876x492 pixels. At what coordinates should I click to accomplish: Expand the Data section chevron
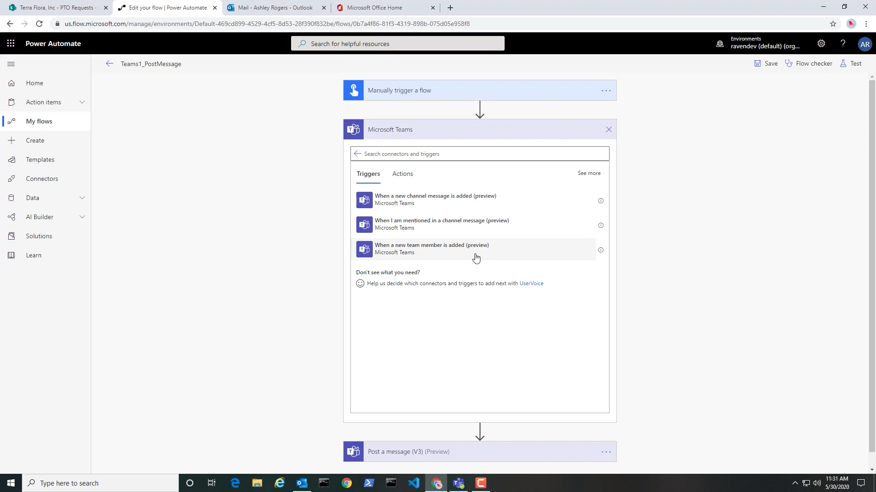[82, 198]
